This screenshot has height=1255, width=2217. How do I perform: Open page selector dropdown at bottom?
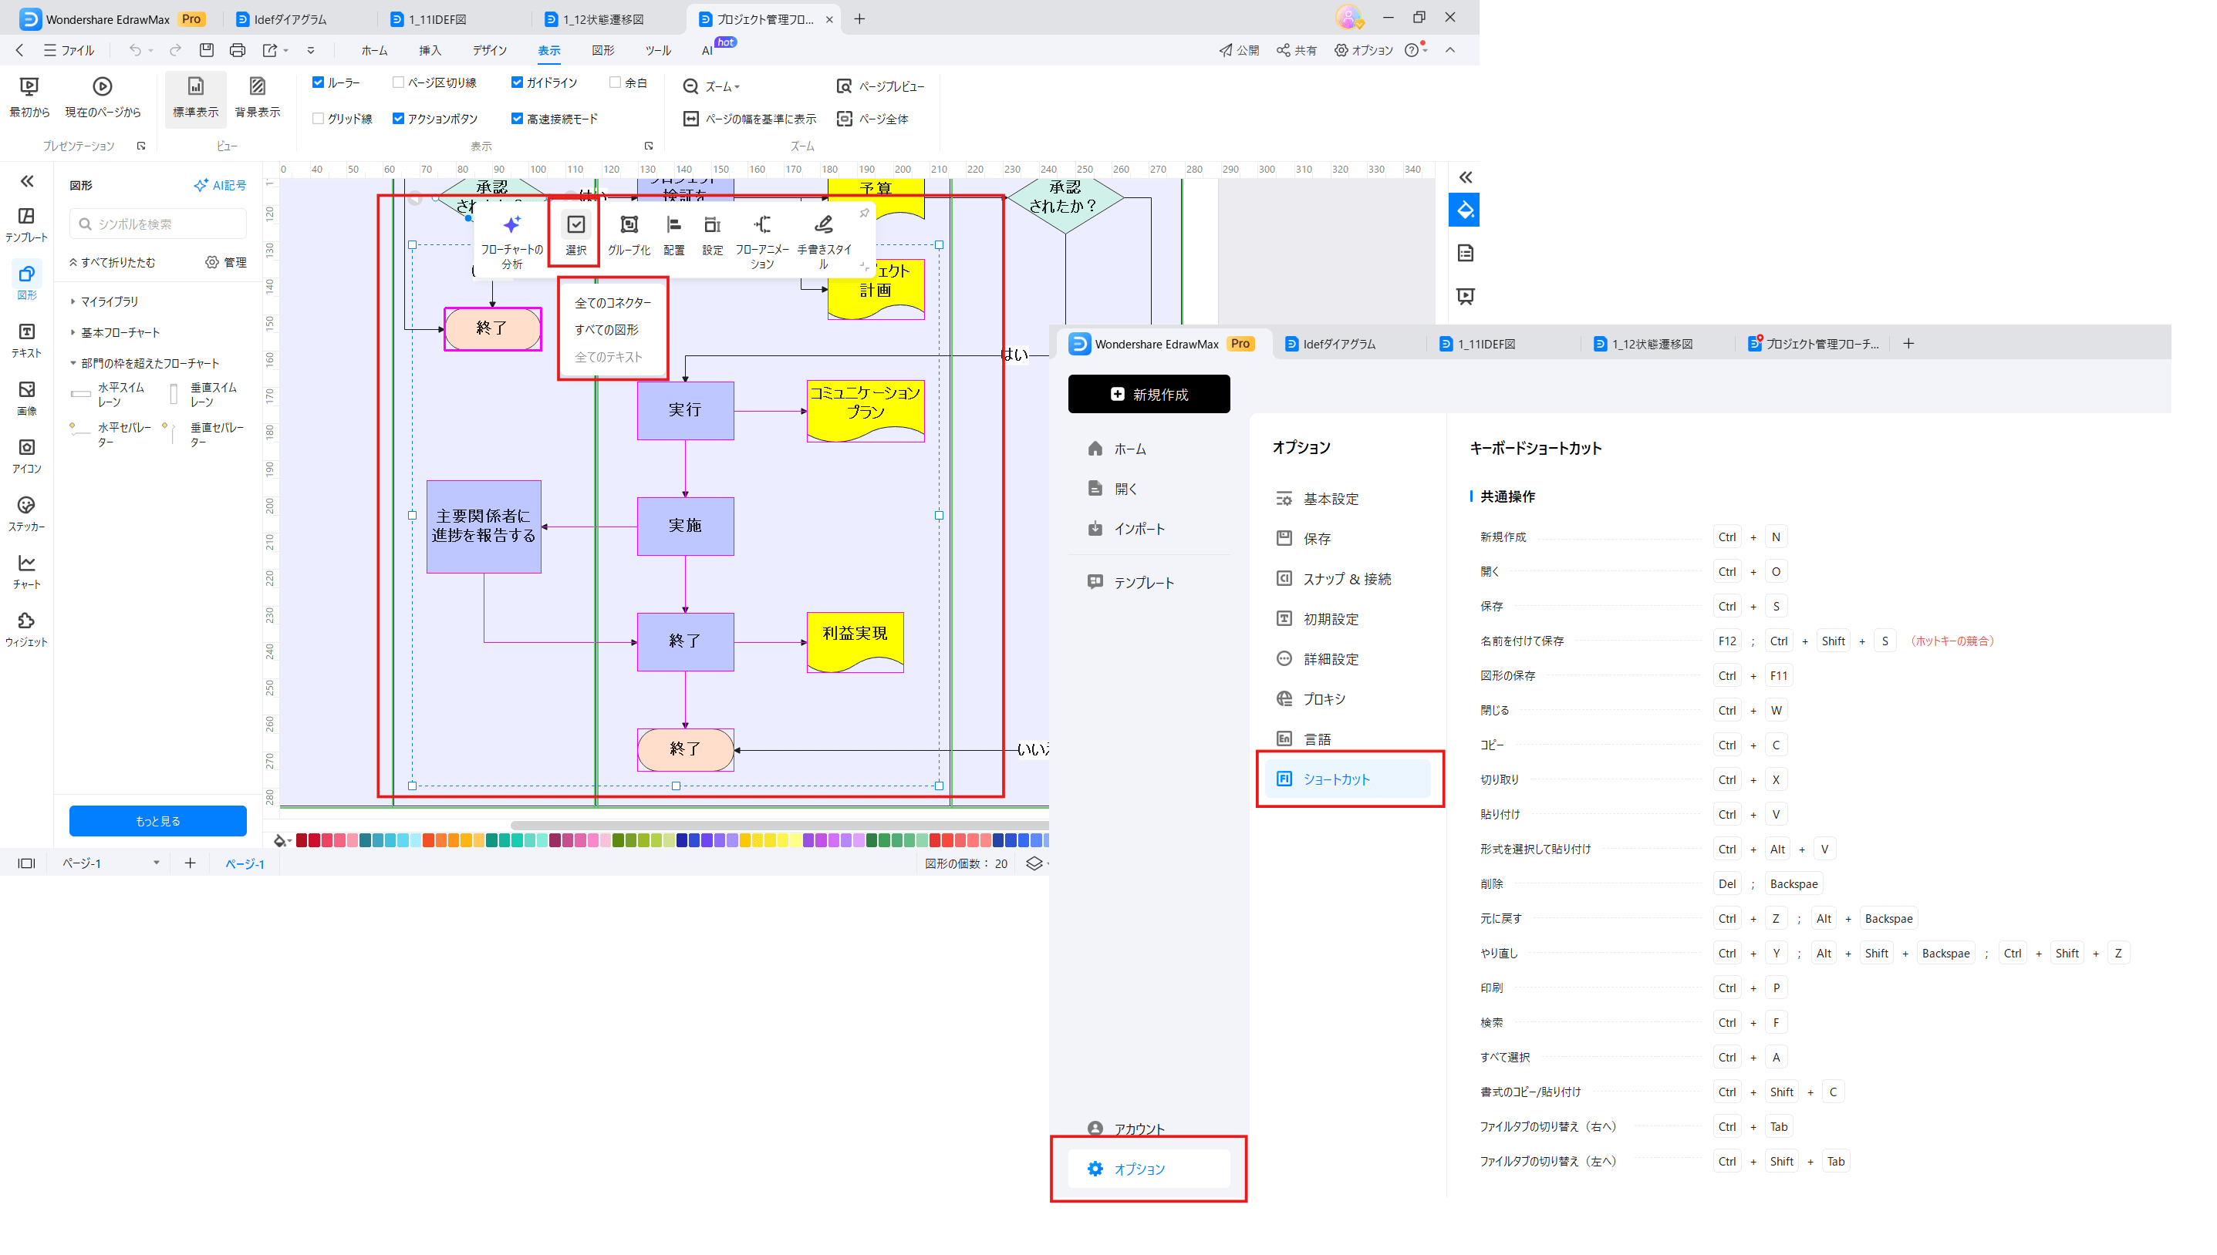coord(156,863)
